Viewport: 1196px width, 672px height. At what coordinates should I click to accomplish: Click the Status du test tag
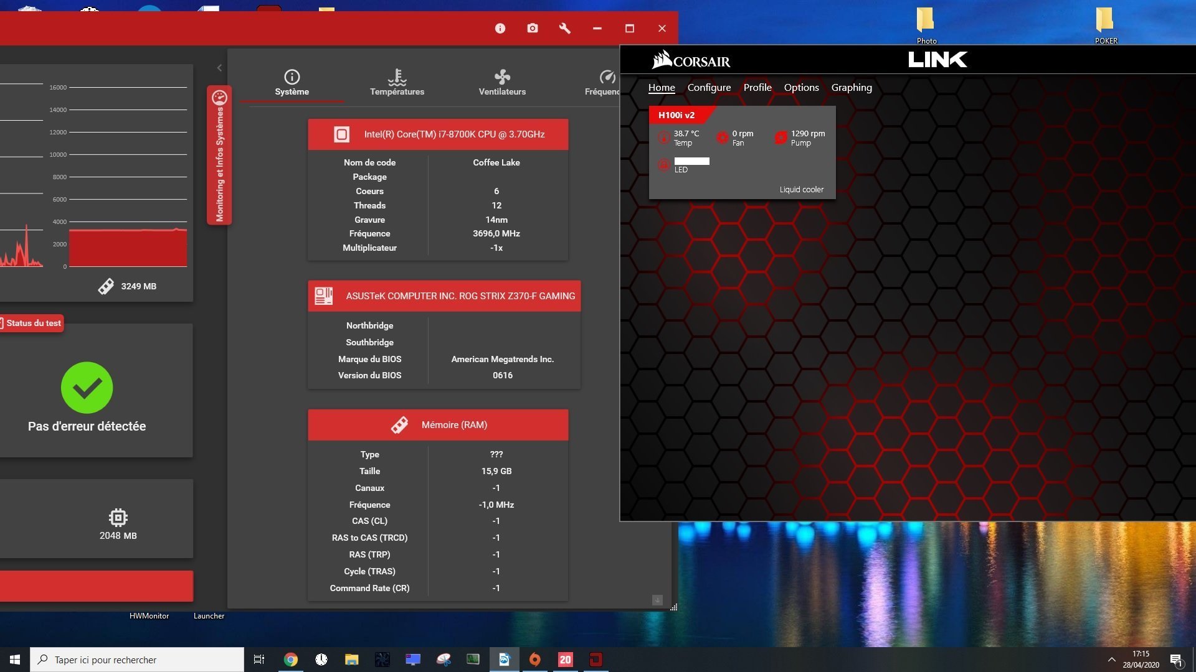[x=32, y=323]
